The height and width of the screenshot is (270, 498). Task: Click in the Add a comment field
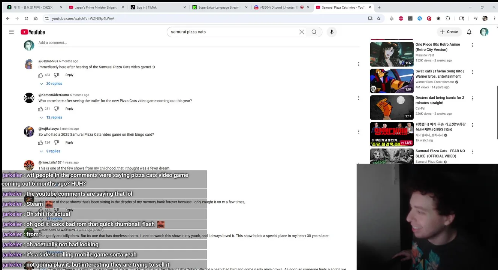click(x=199, y=43)
